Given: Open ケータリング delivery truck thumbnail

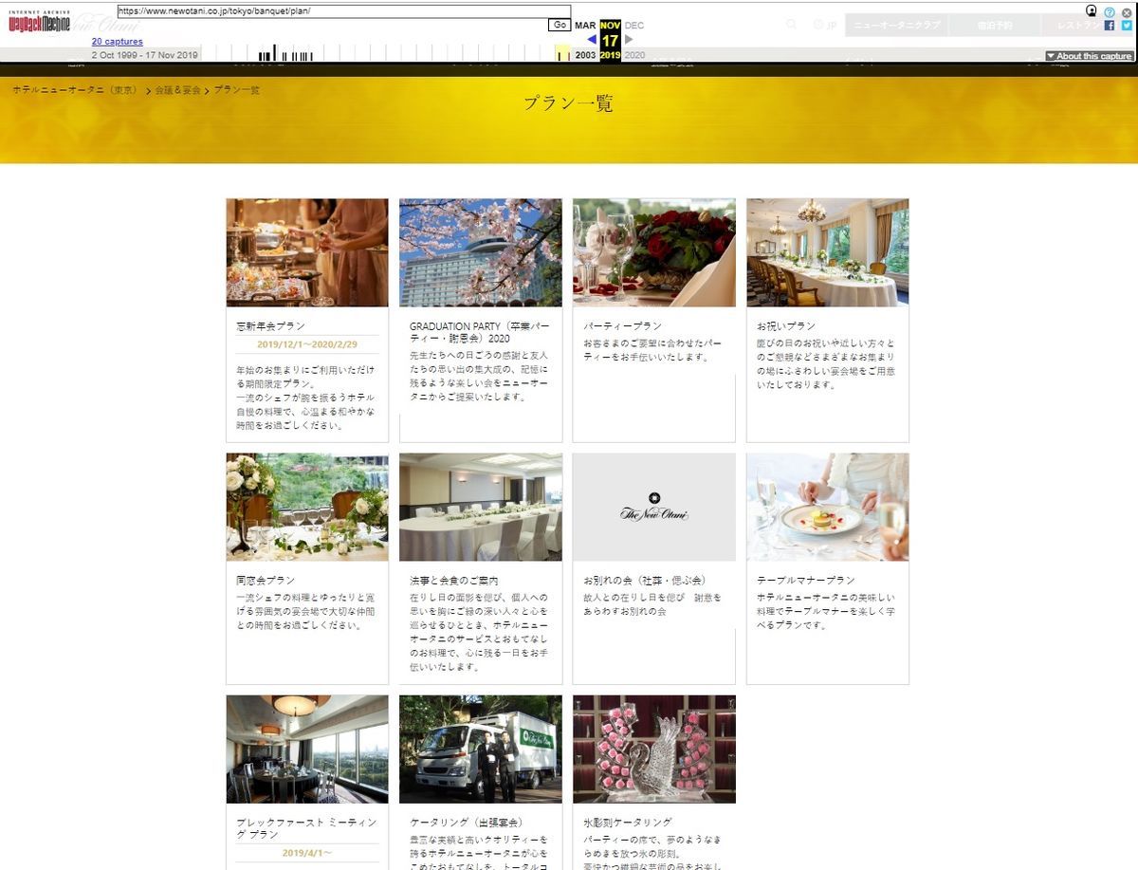Looking at the screenshot, I should (x=481, y=749).
